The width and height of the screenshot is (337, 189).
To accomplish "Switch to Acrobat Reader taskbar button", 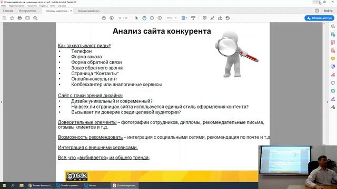I will click(x=125, y=185).
